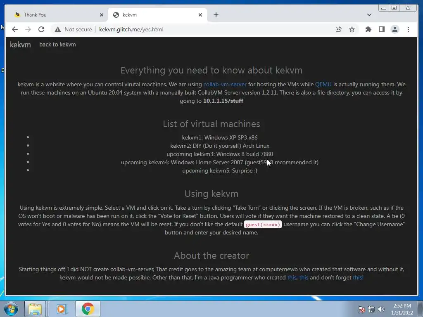Click the second 'this' link after the comma

click(304, 277)
